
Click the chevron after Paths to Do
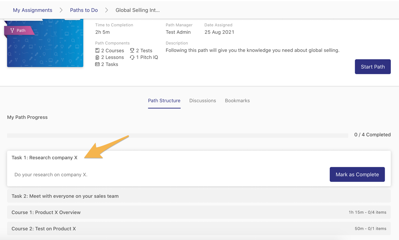[106, 10]
